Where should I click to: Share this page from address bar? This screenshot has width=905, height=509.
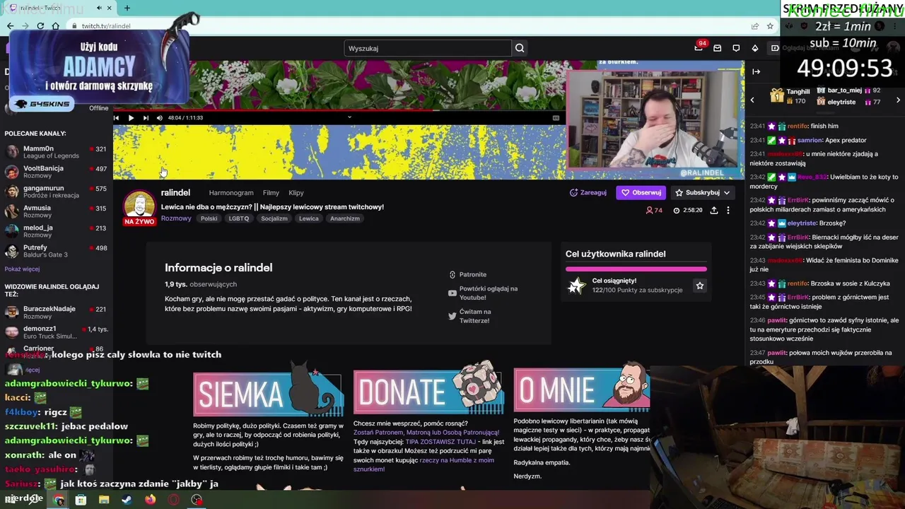pyautogui.click(x=755, y=26)
